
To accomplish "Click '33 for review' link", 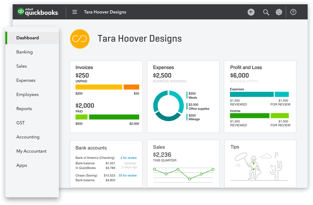I will (x=128, y=176).
